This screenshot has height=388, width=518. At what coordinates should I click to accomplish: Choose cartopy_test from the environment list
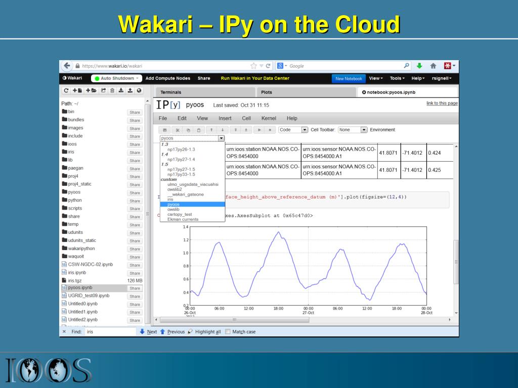tap(180, 214)
